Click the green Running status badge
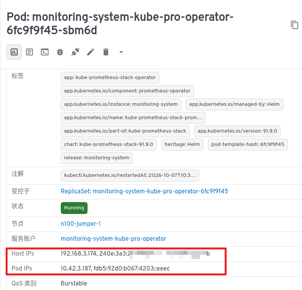302x290 pixels. tap(74, 208)
